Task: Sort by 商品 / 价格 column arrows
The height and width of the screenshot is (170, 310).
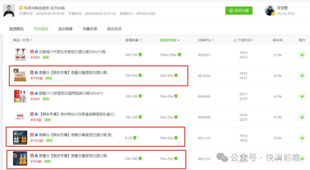Action: tap(31, 40)
